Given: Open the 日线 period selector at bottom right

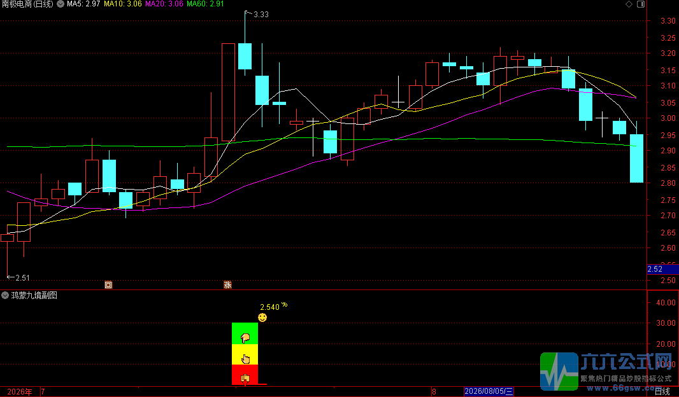Looking at the screenshot, I should click(662, 391).
